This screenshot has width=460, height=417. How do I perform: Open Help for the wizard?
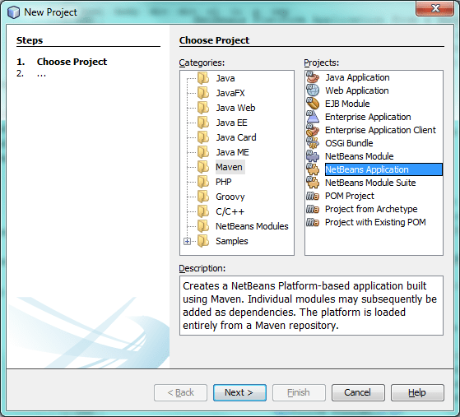(x=417, y=392)
